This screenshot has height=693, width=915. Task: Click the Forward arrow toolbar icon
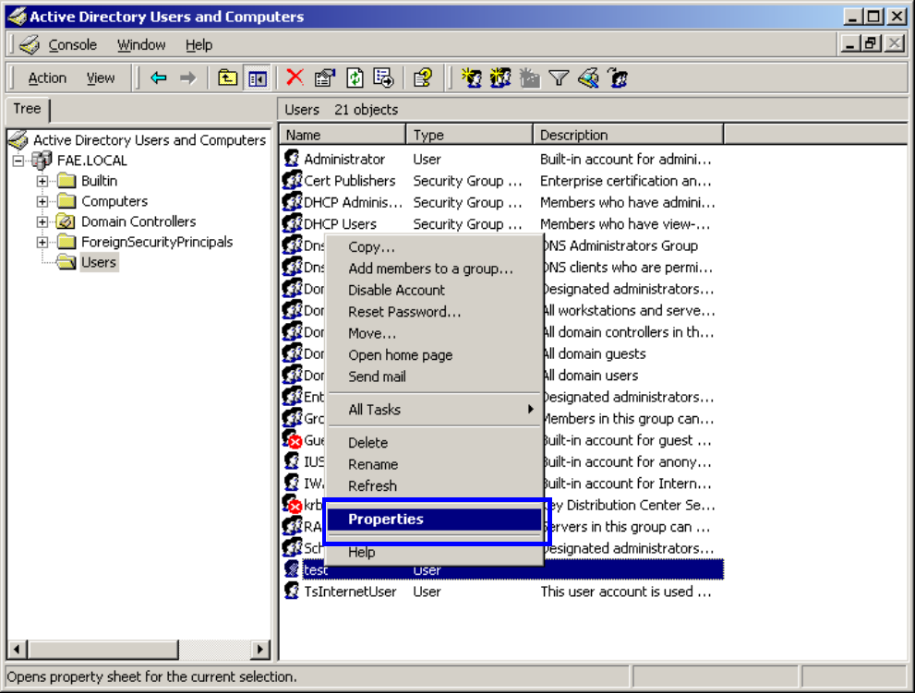pyautogui.click(x=187, y=78)
